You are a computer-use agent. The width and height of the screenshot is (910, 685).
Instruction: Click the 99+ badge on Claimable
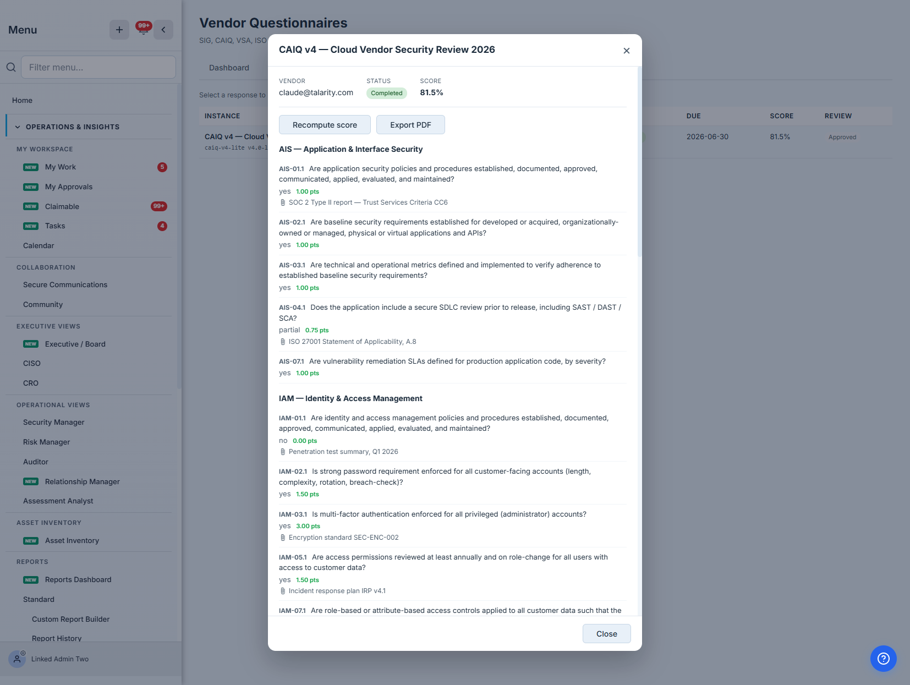pos(159,206)
